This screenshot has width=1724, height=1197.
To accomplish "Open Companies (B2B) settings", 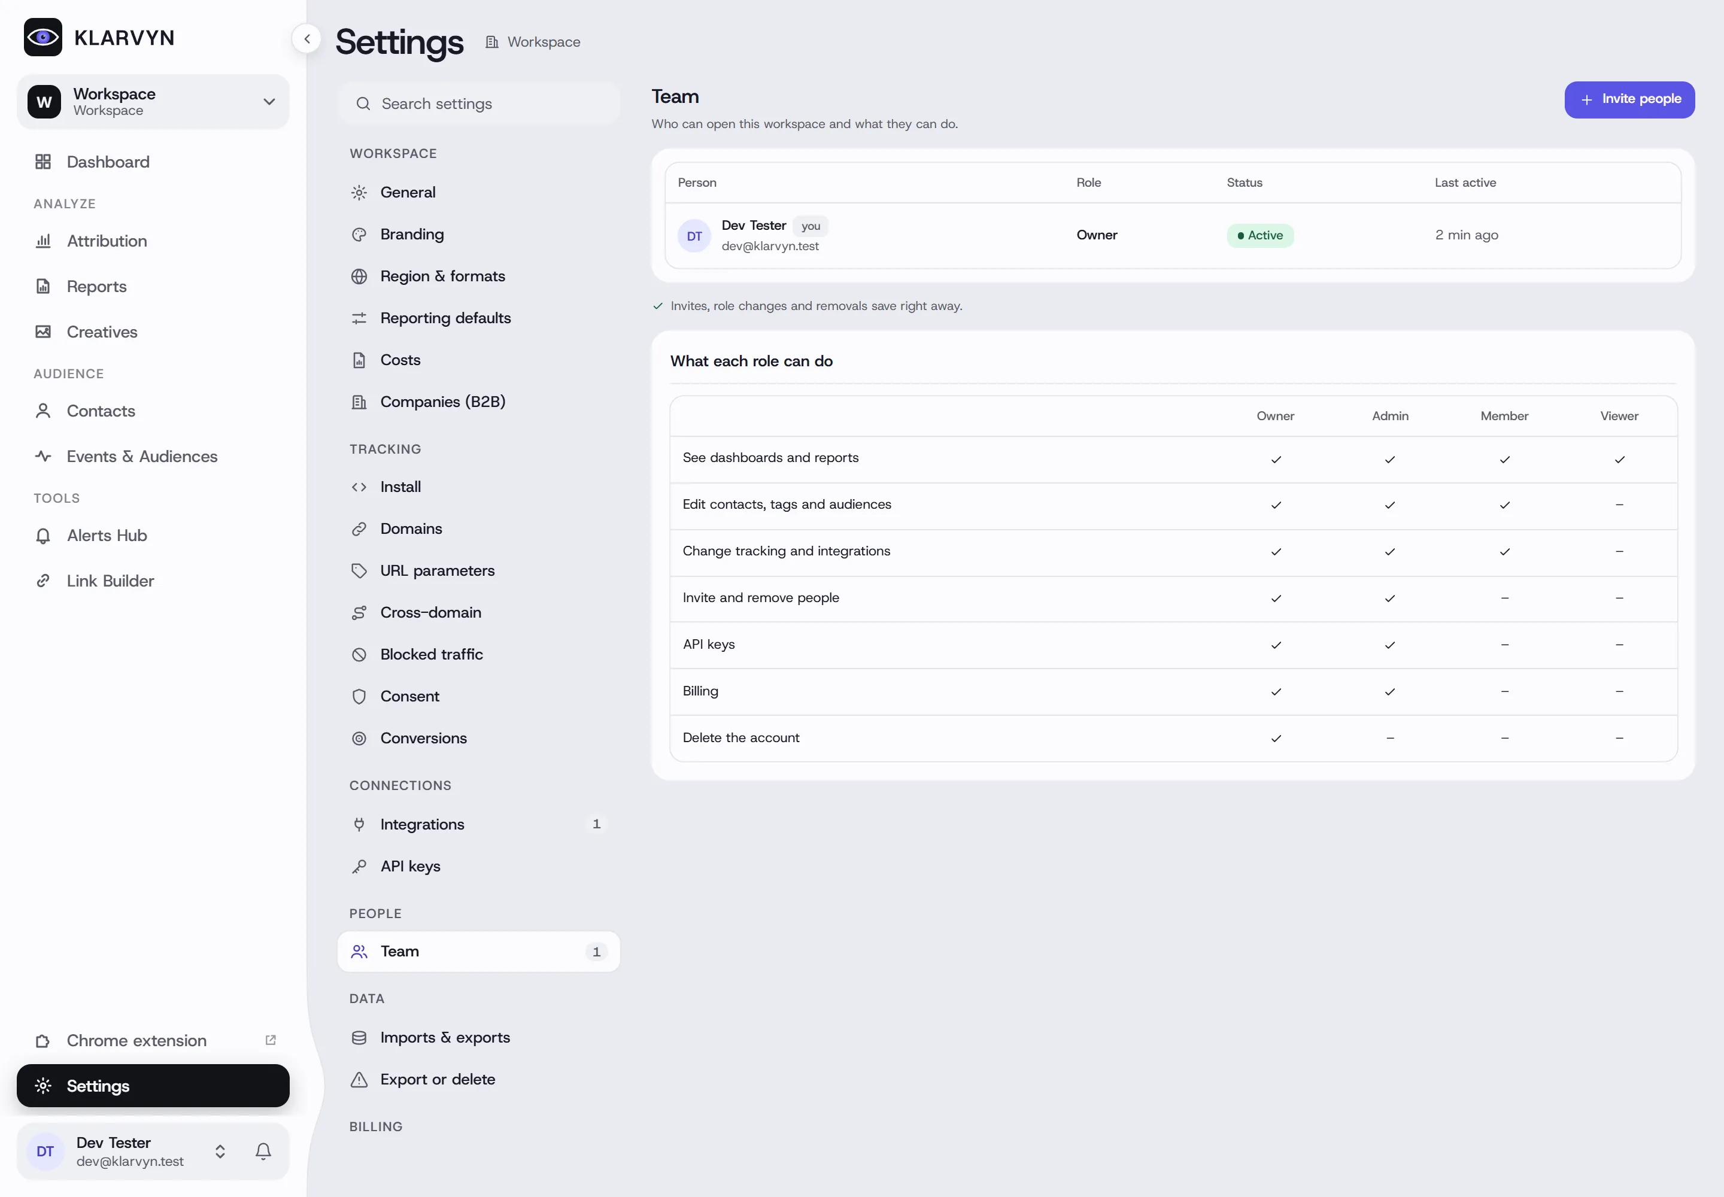I will tap(479, 402).
